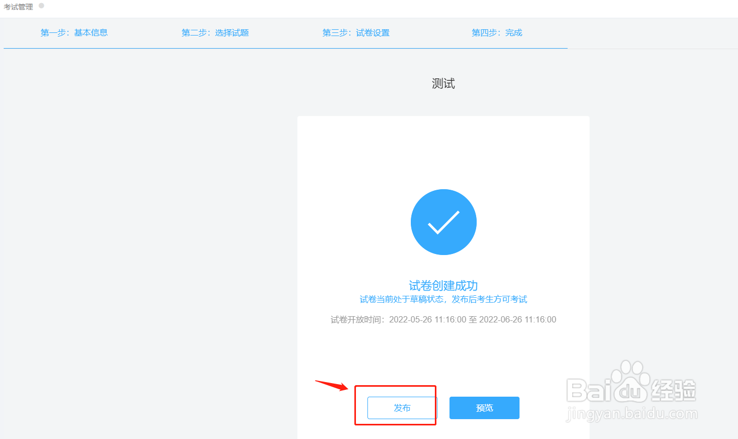
Task: Switch to 第二步:选择试题 step
Action: [x=215, y=32]
